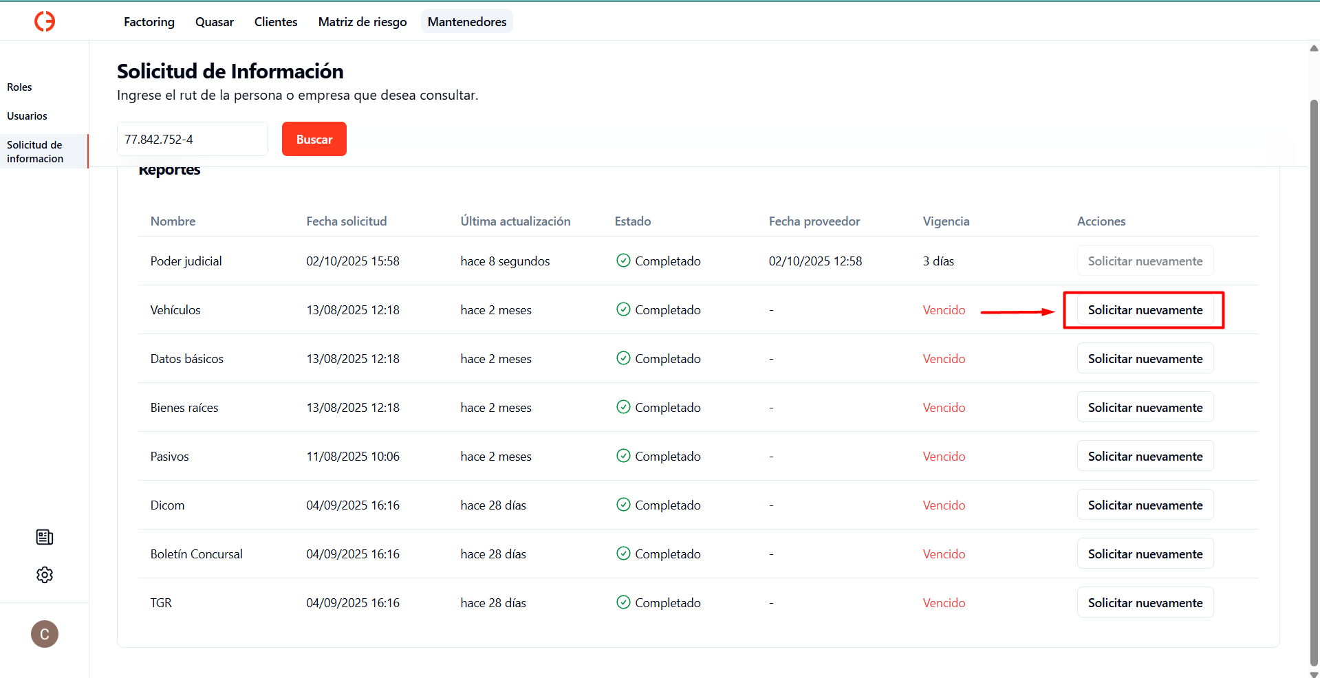Open the news document icon in sidebar
This screenshot has width=1320, height=678.
(x=45, y=537)
